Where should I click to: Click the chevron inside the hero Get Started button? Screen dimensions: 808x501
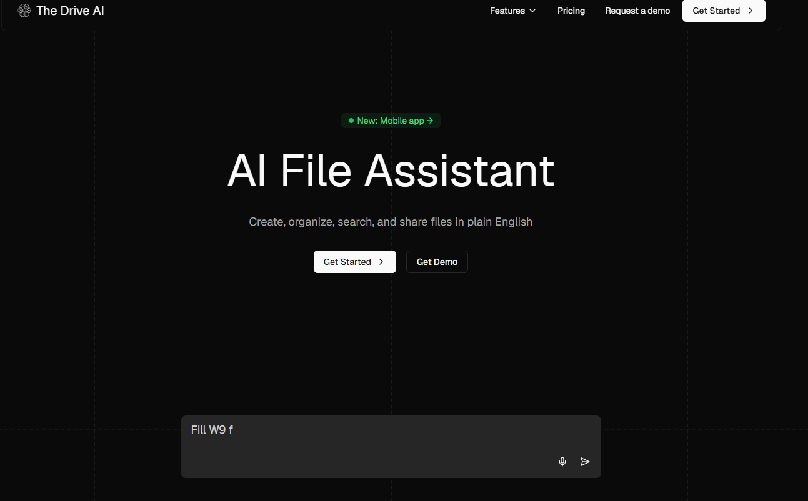pyautogui.click(x=381, y=262)
